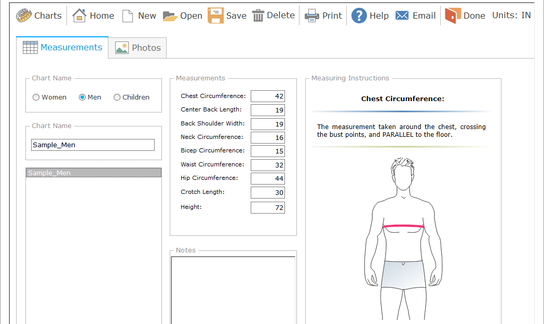Switch to the Measurements tab
The width and height of the screenshot is (544, 324).
pyautogui.click(x=63, y=47)
